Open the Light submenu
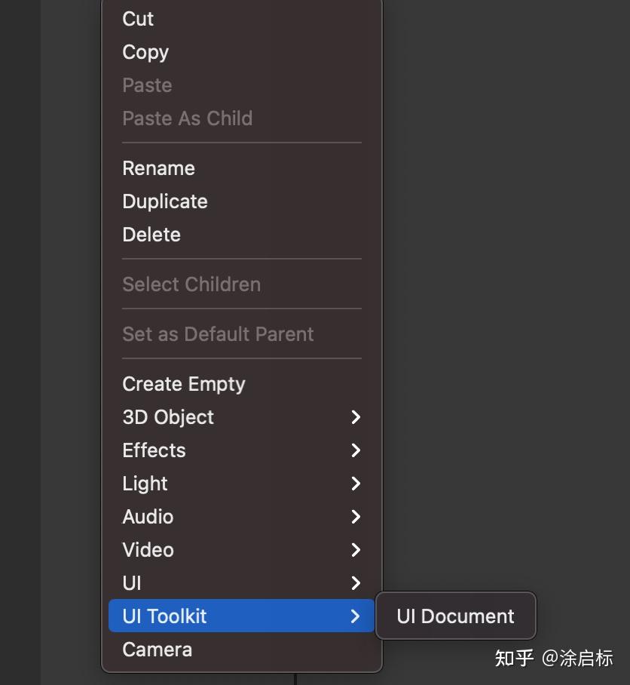This screenshot has height=685, width=630. [x=145, y=483]
